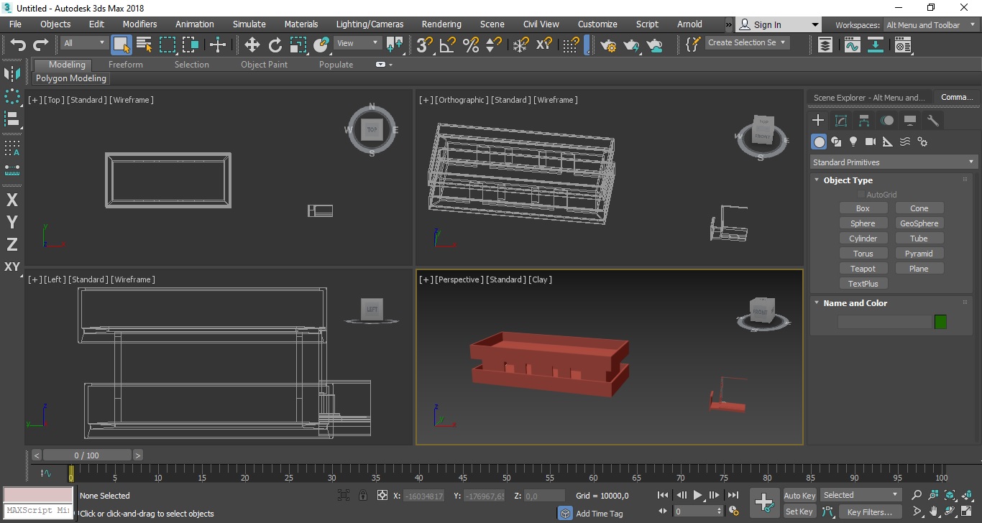982x523 pixels.
Task: Enable the AutoGrid checkbox
Action: 861,195
